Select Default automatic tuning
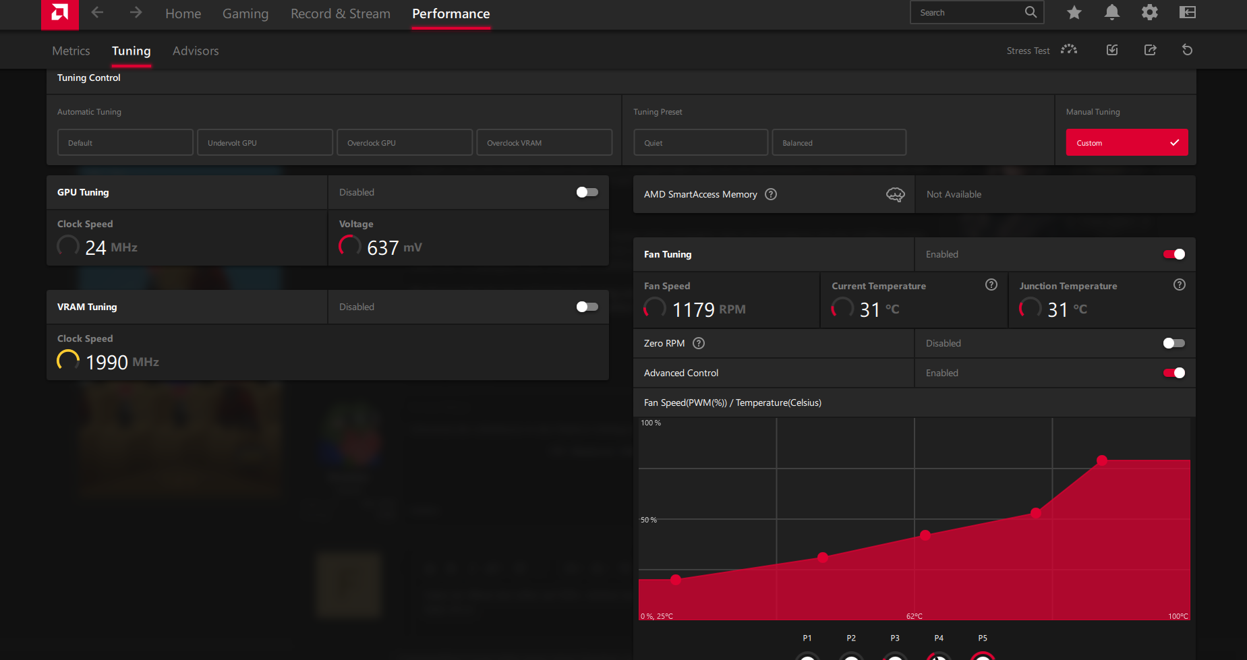1247x660 pixels. [125, 142]
